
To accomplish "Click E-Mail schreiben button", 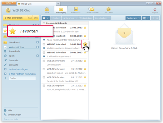I will coord(15,18).
